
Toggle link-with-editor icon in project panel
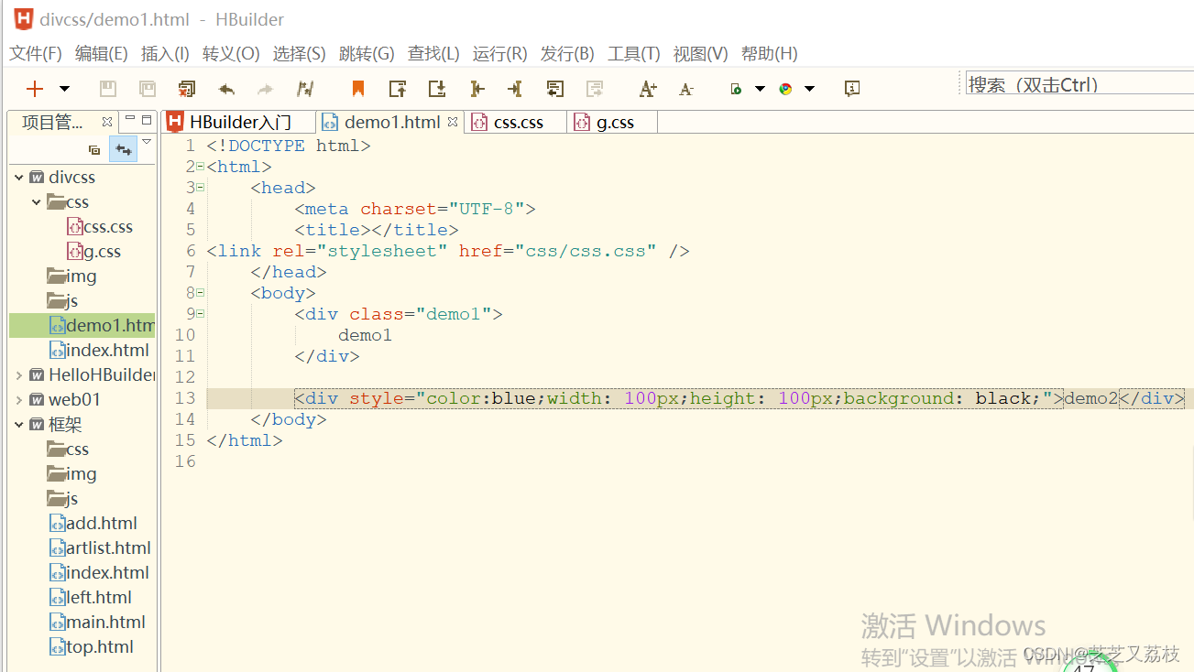(x=122, y=149)
